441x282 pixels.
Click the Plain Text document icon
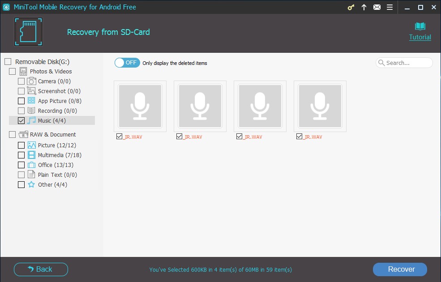31,175
